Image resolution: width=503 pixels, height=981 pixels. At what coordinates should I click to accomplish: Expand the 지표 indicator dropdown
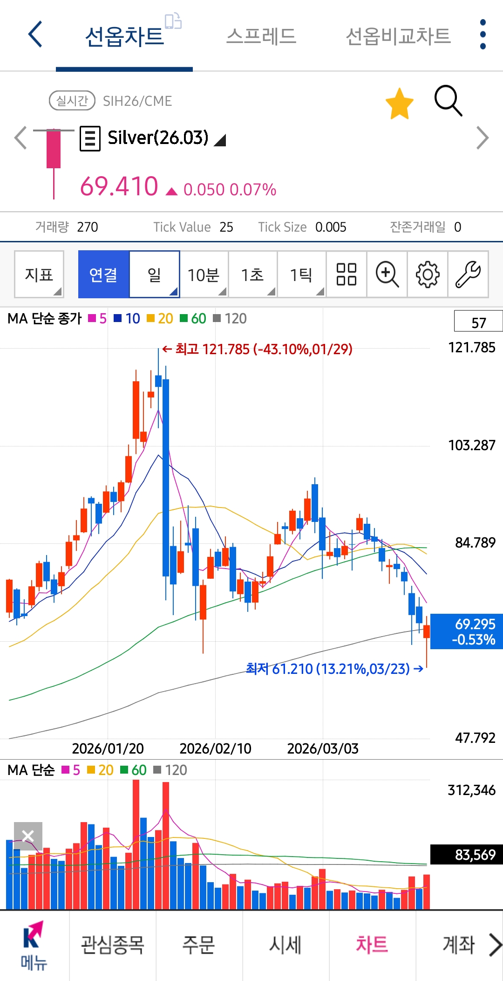39,274
